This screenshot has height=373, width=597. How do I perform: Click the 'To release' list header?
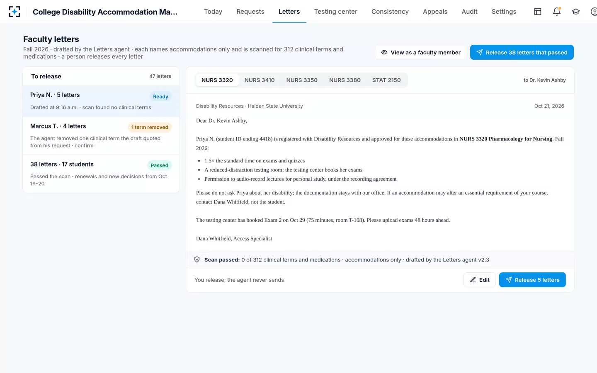tap(46, 76)
